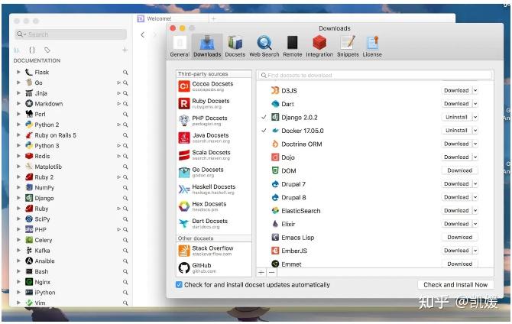
Task: Download the DOM docset
Action: (x=460, y=170)
